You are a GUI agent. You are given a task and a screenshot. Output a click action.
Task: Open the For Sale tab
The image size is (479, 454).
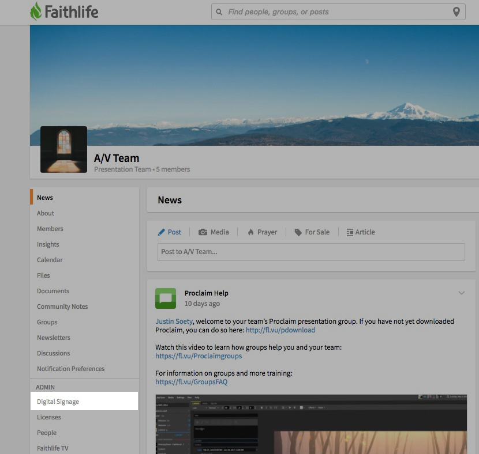point(312,232)
